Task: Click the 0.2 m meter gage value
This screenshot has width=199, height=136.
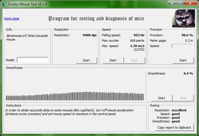Action: (x=189, y=41)
